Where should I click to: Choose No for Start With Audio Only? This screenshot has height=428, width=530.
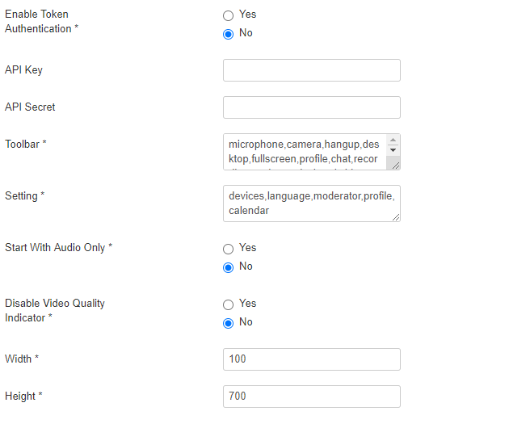tap(229, 267)
